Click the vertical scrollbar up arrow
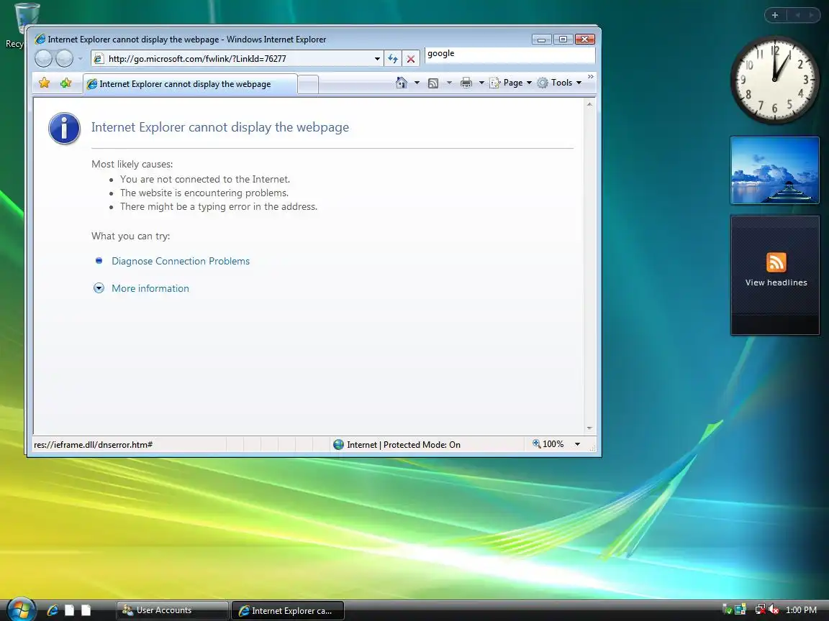The image size is (829, 621). (x=589, y=104)
